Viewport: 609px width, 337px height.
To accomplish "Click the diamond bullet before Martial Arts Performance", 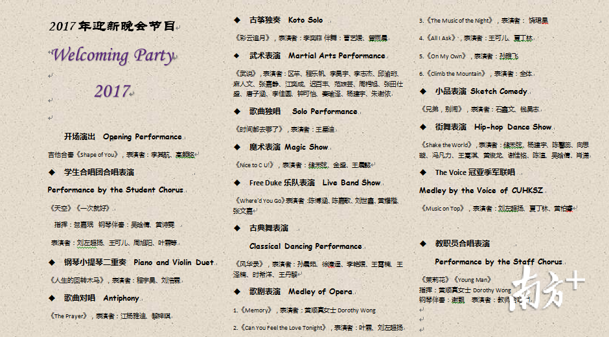I will (x=237, y=56).
